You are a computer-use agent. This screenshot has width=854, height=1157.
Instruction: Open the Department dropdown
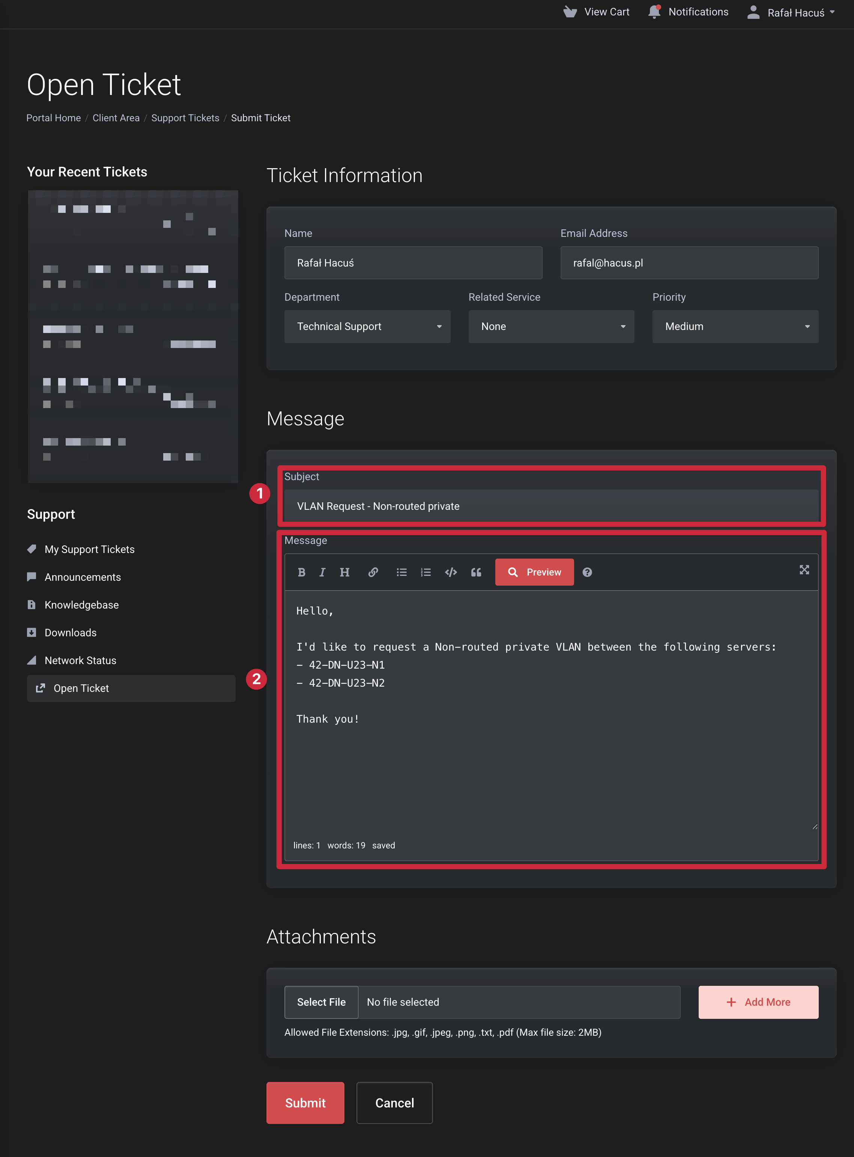click(x=367, y=326)
